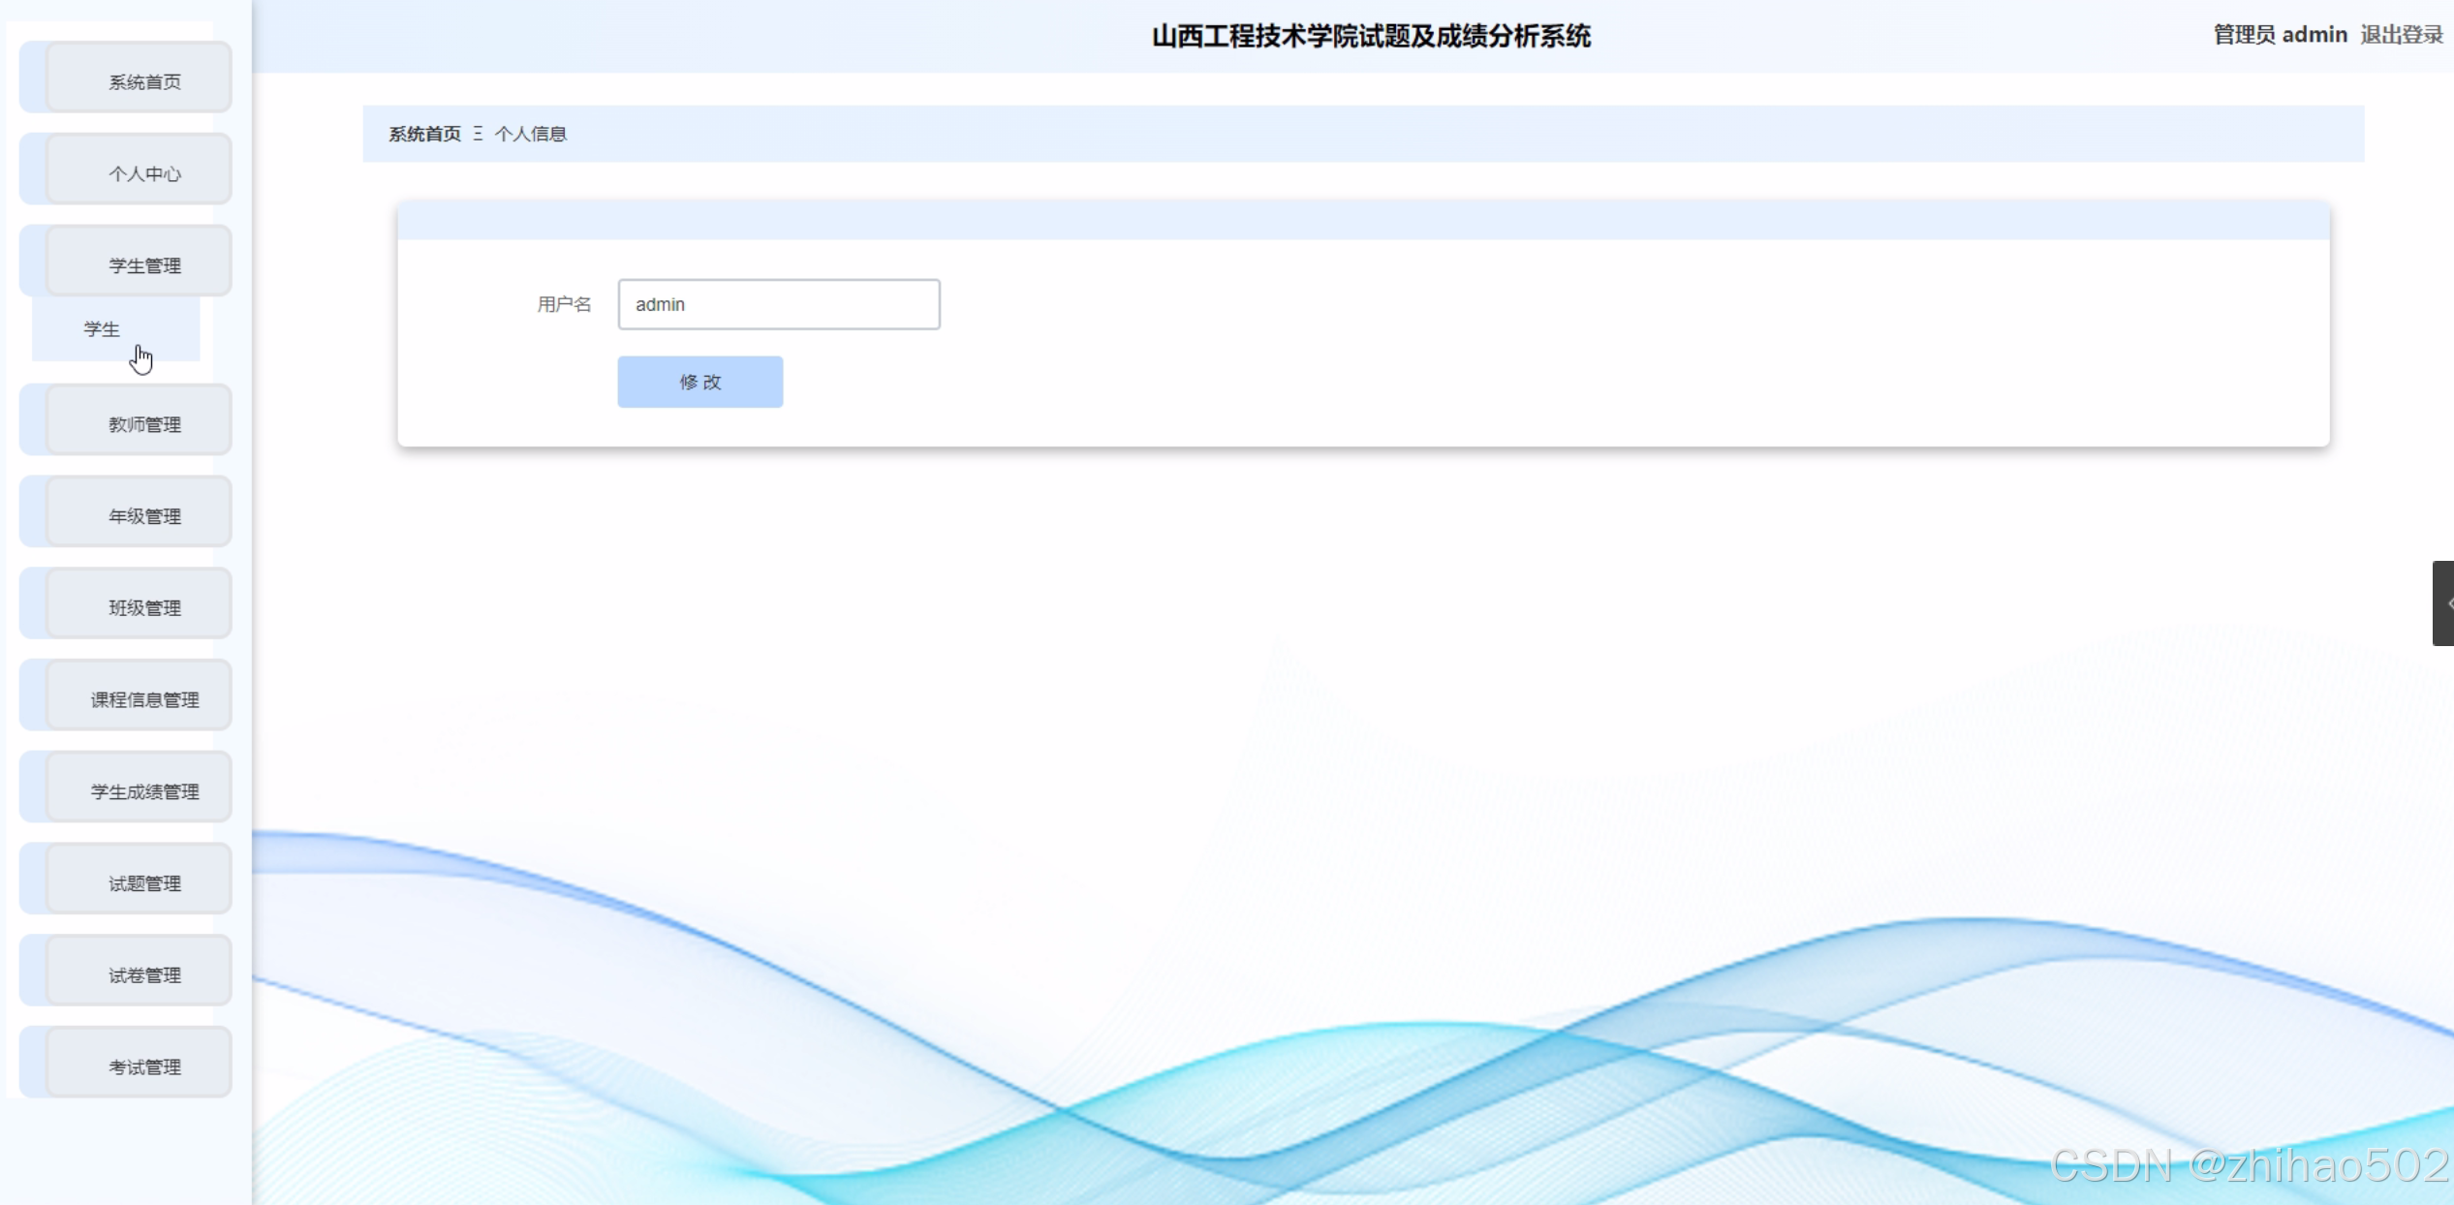Click the 系统首页 breadcrumb link
This screenshot has height=1205, width=2454.
pos(424,134)
